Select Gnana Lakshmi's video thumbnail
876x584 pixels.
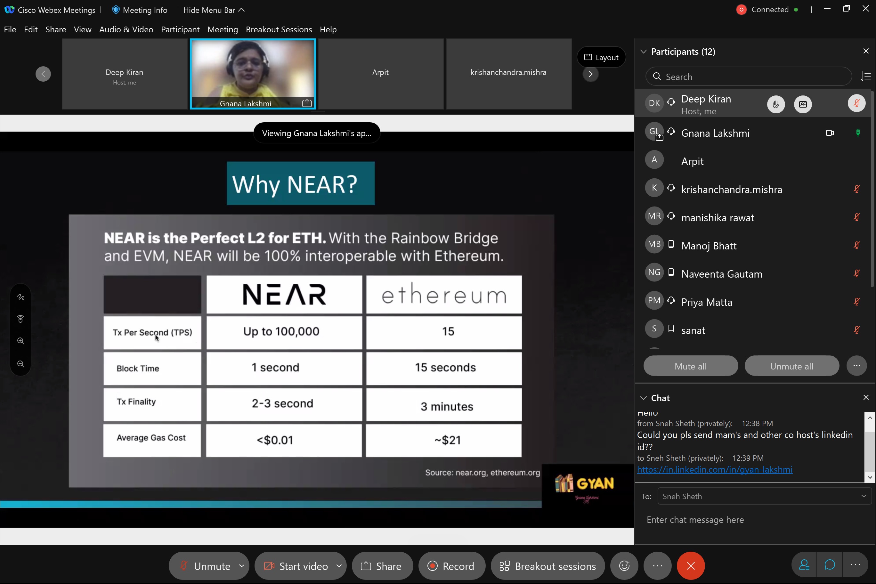(x=253, y=74)
